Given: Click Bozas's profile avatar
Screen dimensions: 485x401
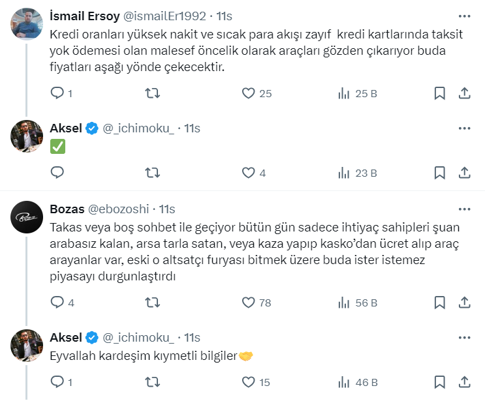Looking at the screenshot, I should (27, 217).
